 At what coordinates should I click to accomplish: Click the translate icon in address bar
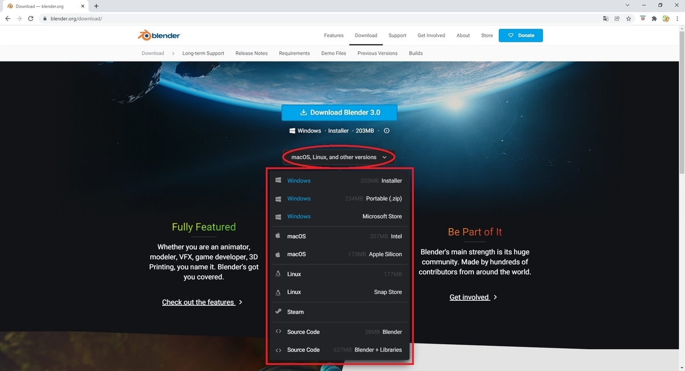[606, 18]
